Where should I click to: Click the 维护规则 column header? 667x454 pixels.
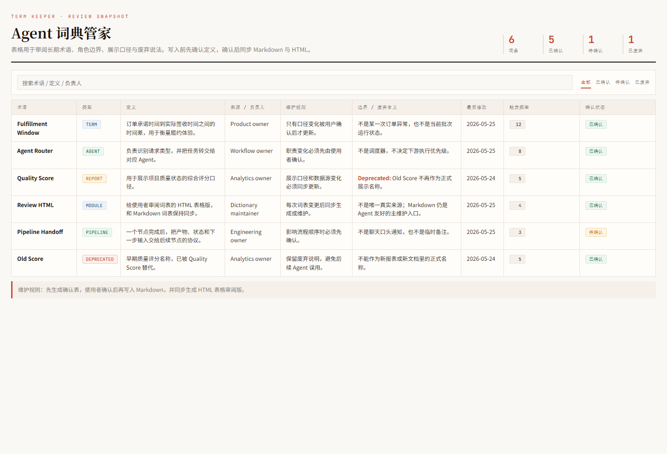coord(316,107)
